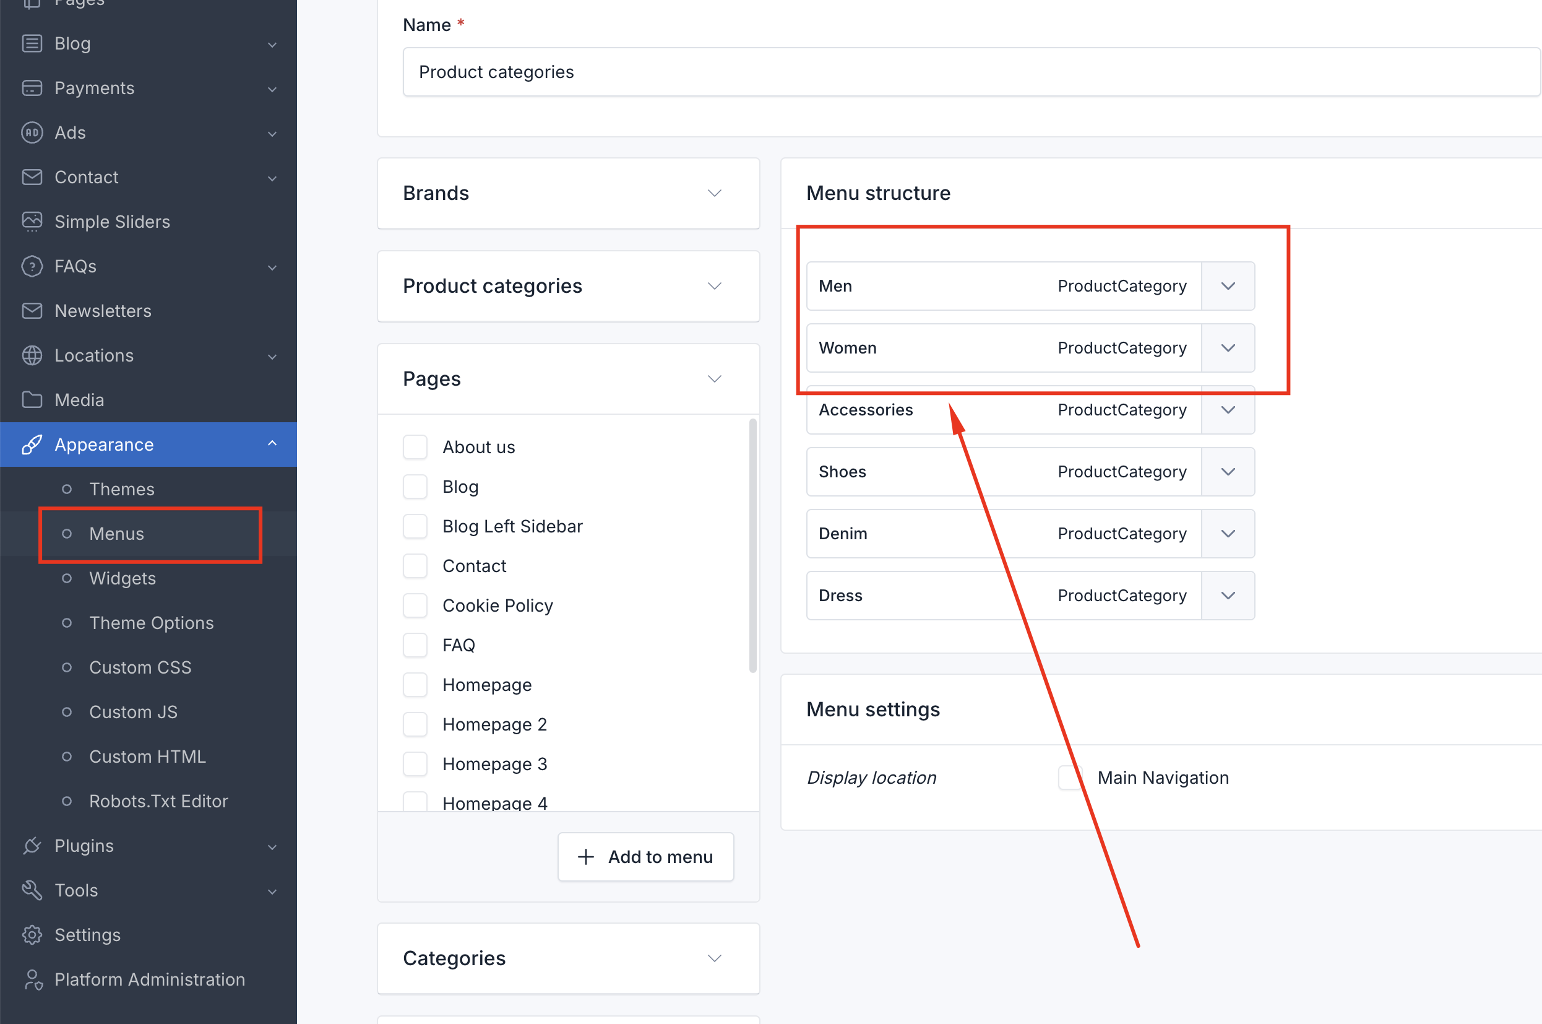Expand the Shoes menu item dropdown
This screenshot has width=1542, height=1024.
(1228, 472)
